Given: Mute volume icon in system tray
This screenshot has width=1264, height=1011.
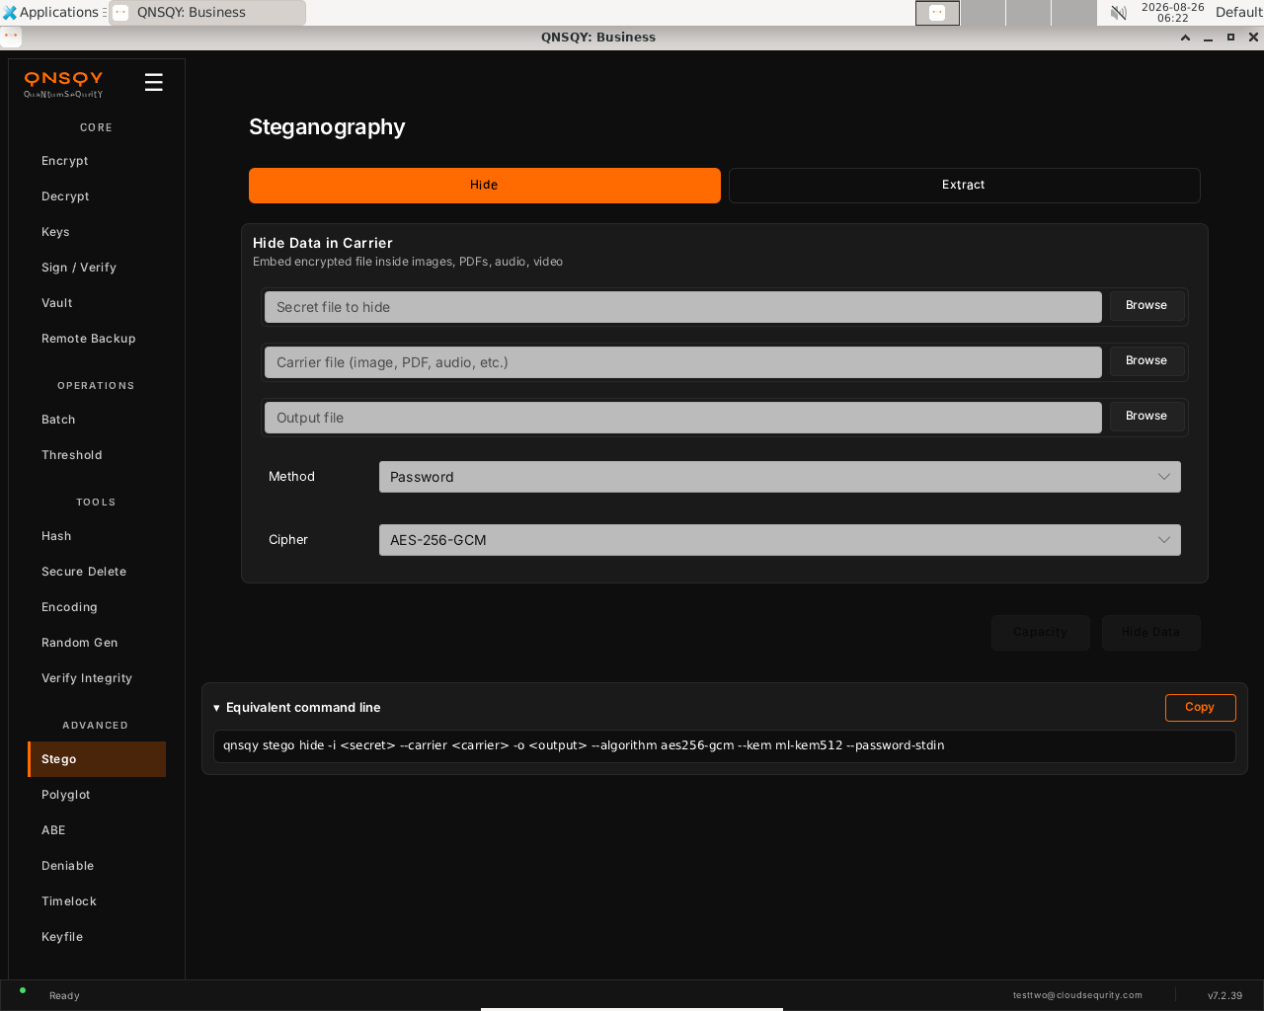Looking at the screenshot, I should click(1118, 13).
